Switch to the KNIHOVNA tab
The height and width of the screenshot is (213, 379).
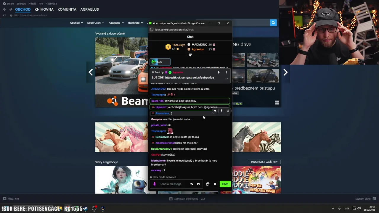(x=44, y=9)
